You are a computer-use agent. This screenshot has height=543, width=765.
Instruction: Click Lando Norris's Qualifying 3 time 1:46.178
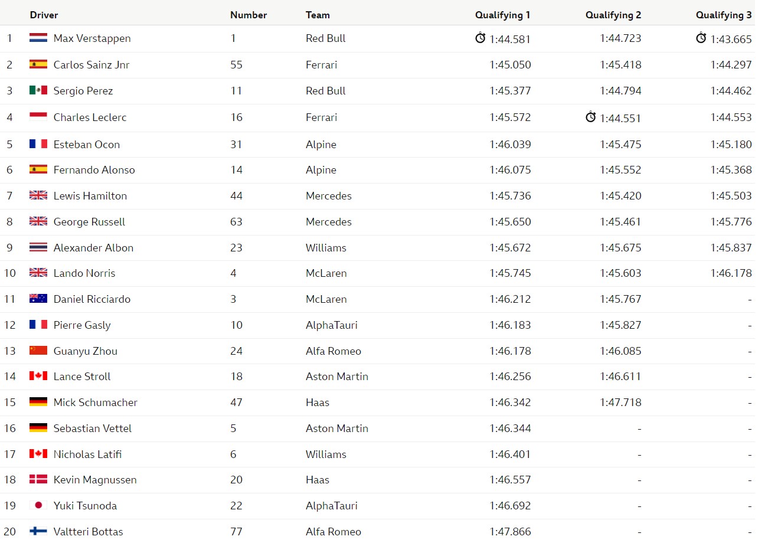pos(731,273)
